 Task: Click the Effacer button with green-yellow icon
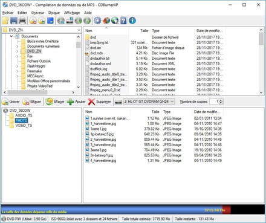click(x=55, y=102)
